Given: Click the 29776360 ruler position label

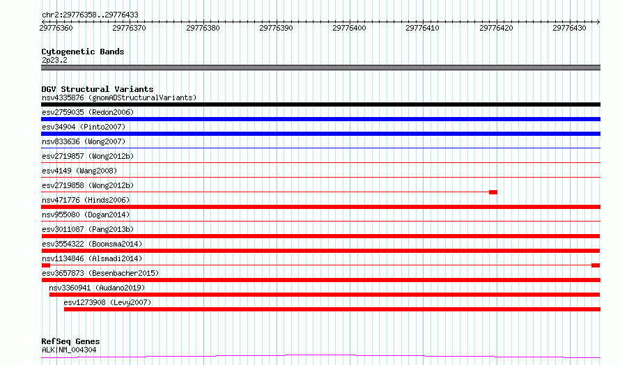Looking at the screenshot, I should click(x=56, y=28).
